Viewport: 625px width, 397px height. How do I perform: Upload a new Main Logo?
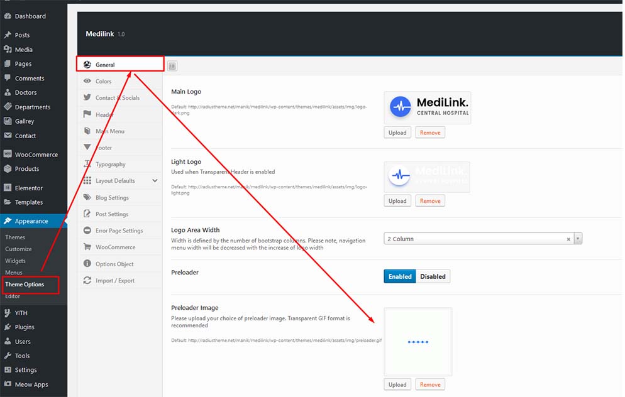point(397,133)
